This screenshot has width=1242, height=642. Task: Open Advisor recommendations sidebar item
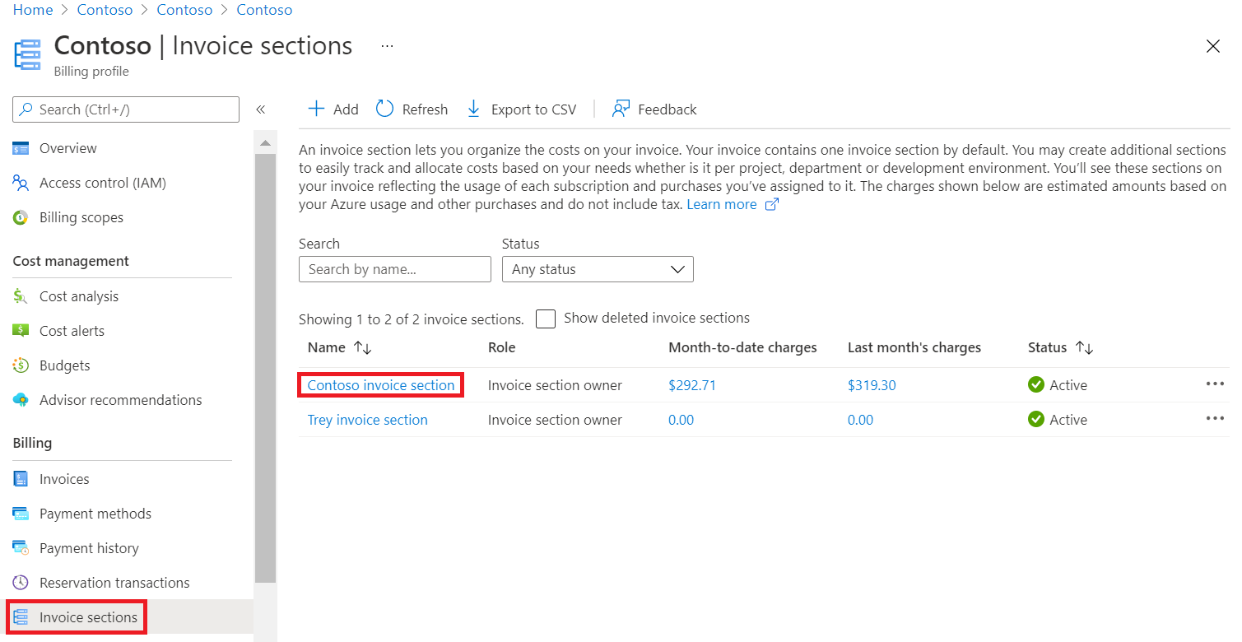[120, 400]
